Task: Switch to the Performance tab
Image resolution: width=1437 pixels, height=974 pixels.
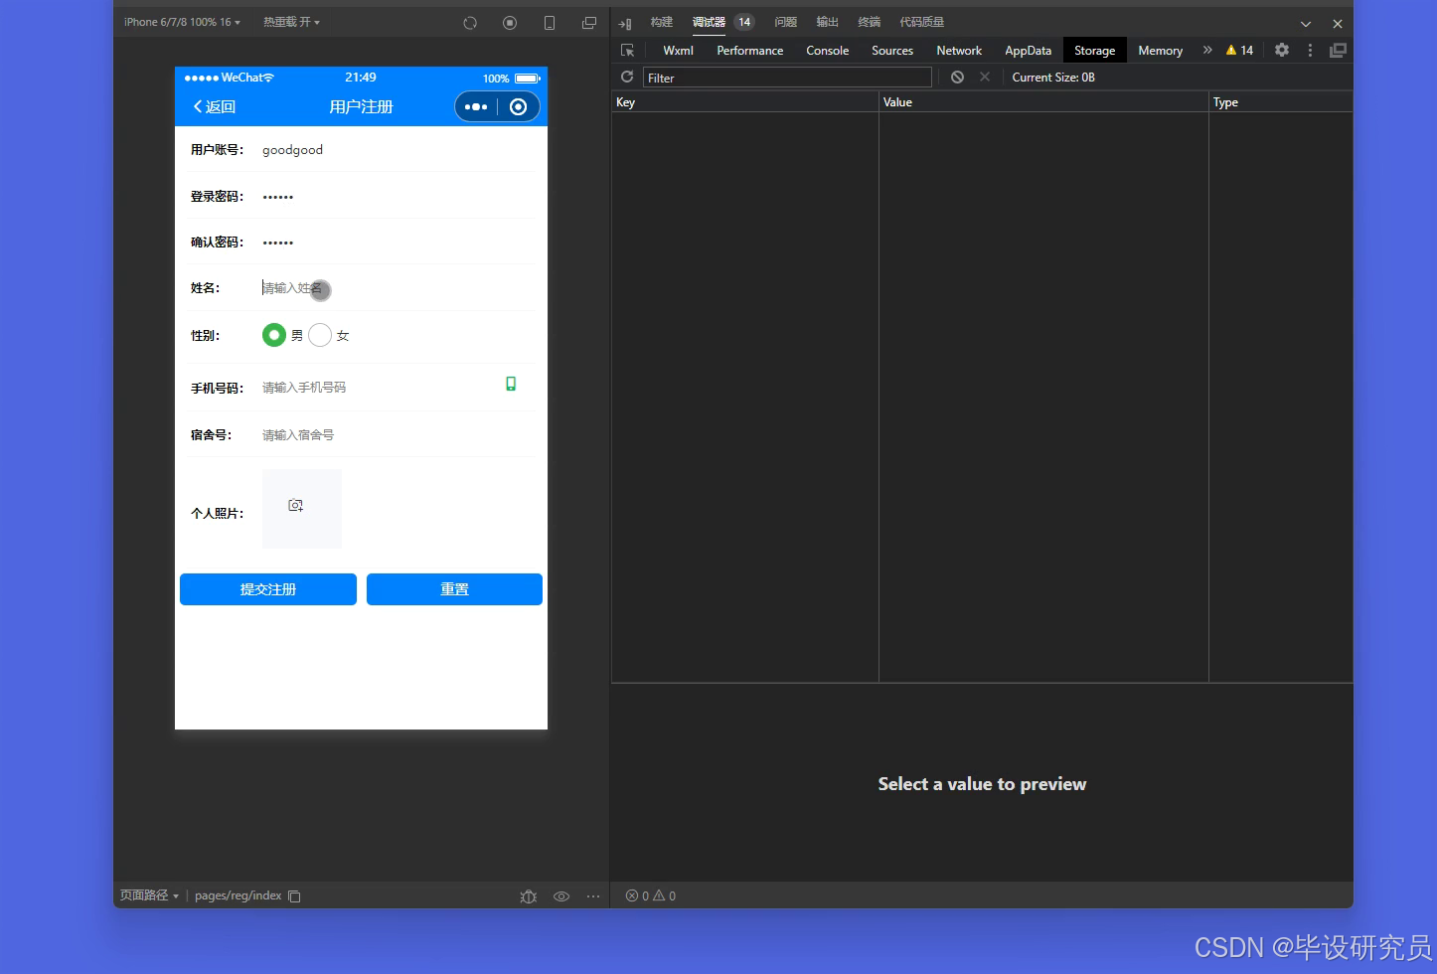Action: 749,50
